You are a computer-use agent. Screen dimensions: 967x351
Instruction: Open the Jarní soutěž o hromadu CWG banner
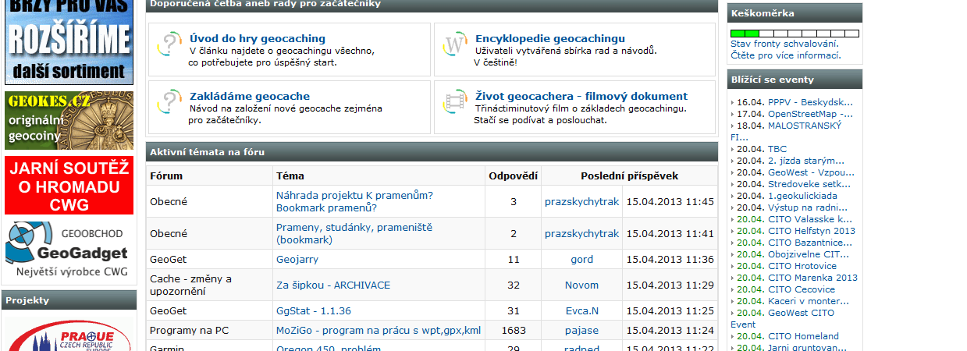69,185
